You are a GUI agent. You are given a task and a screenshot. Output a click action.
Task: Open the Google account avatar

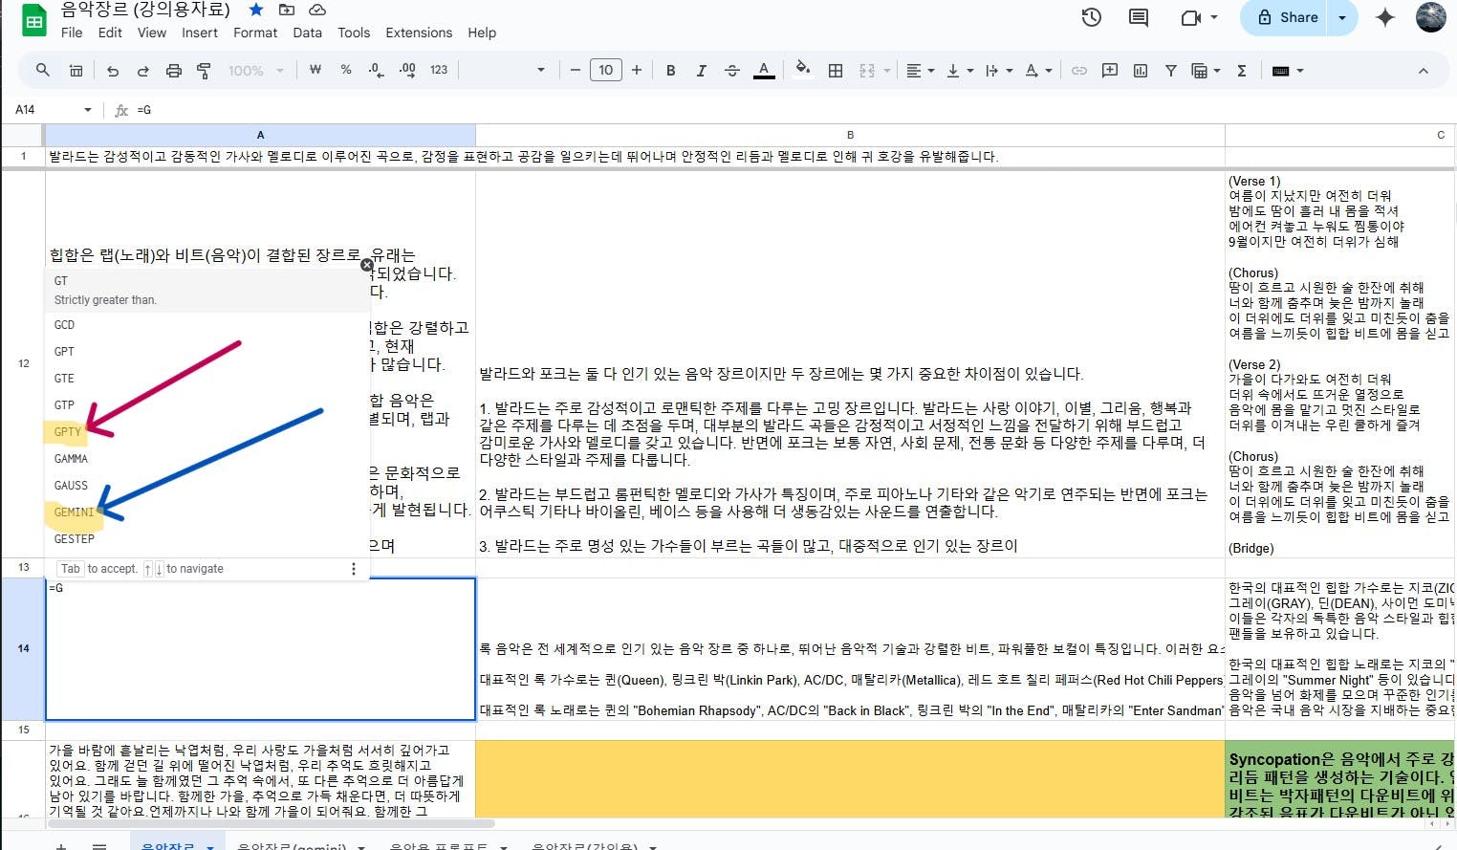click(x=1431, y=17)
